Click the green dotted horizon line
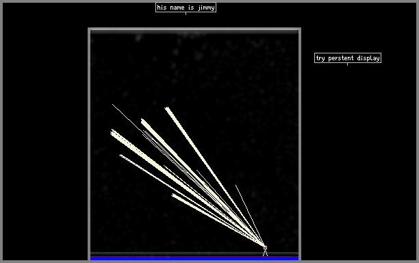Viewport: 419px width, 263px height. (194, 253)
